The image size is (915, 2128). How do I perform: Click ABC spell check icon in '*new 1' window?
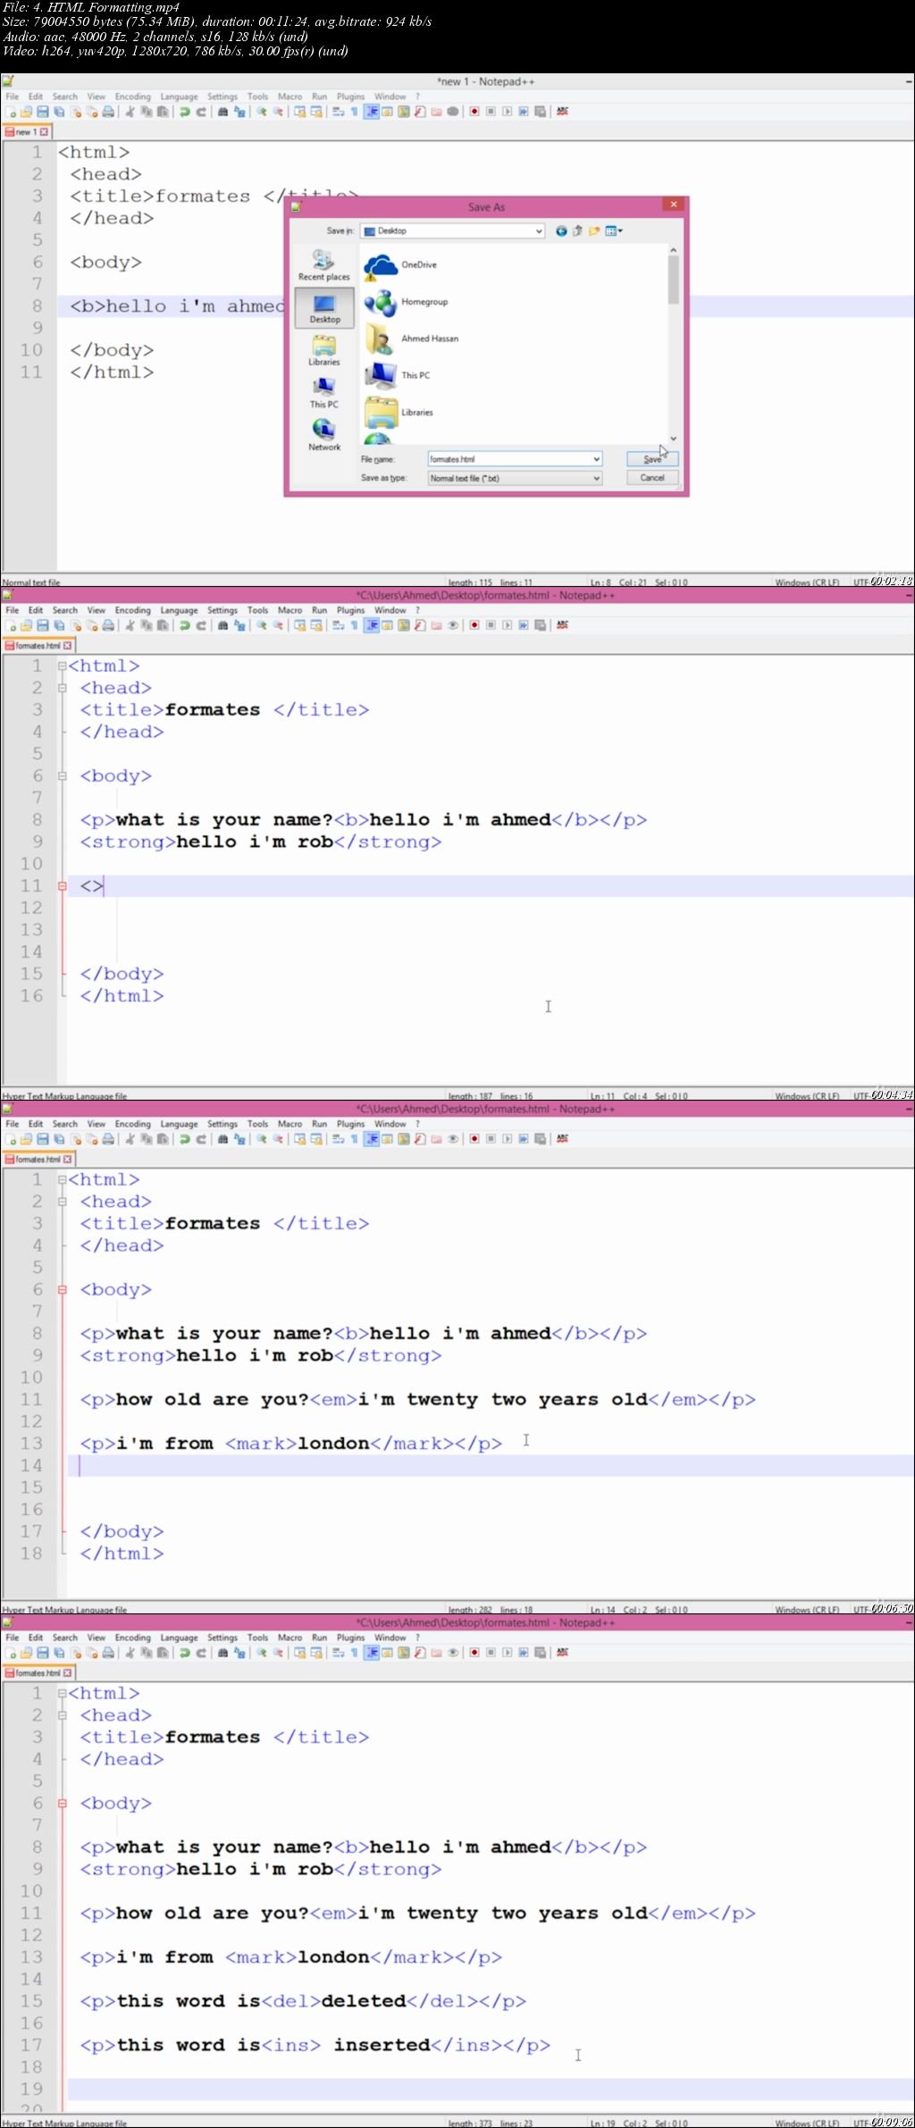click(x=562, y=112)
